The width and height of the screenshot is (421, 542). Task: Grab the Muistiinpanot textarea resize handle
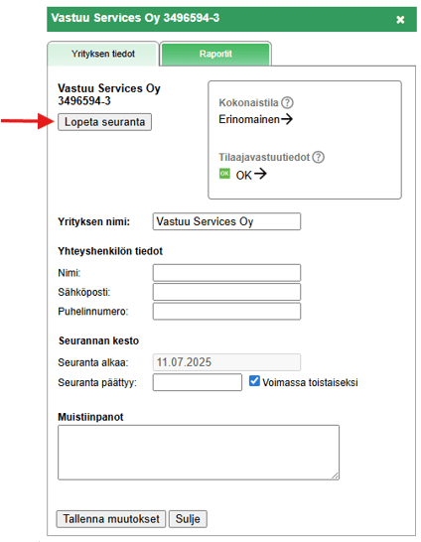(335, 475)
